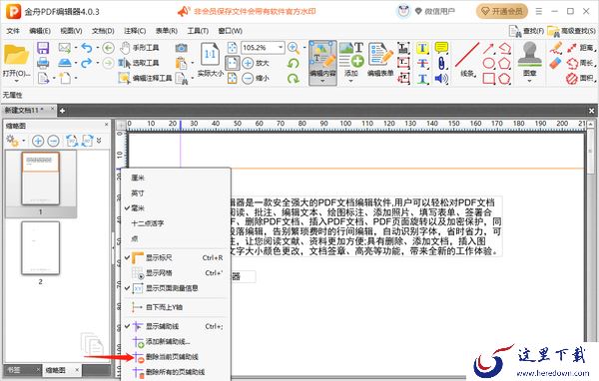Open the View (视图) menu
599x381 pixels.
coord(71,31)
